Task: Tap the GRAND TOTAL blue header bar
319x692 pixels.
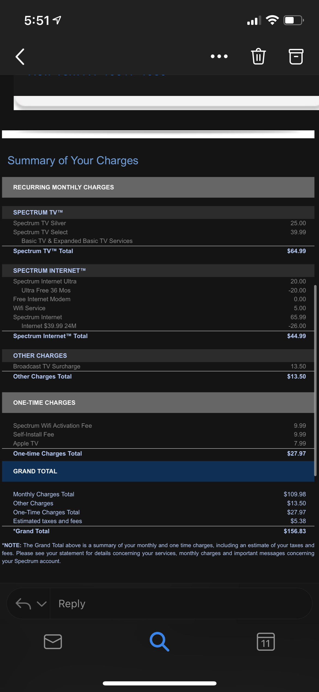Action: point(158,471)
